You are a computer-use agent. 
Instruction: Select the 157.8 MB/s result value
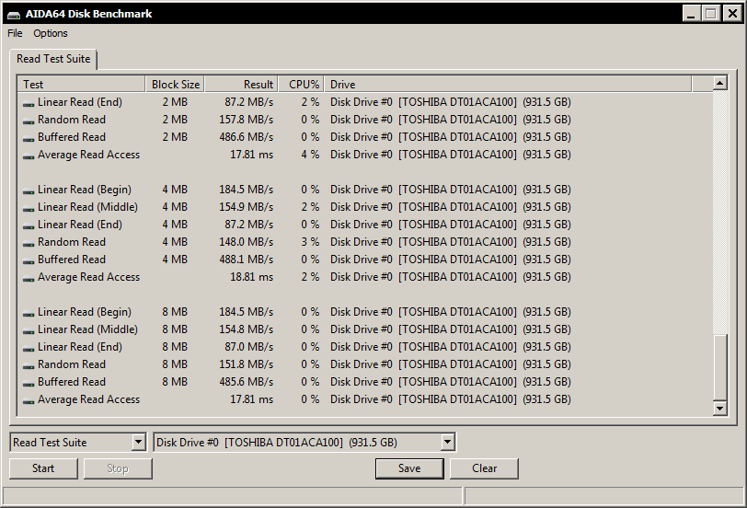click(x=246, y=120)
